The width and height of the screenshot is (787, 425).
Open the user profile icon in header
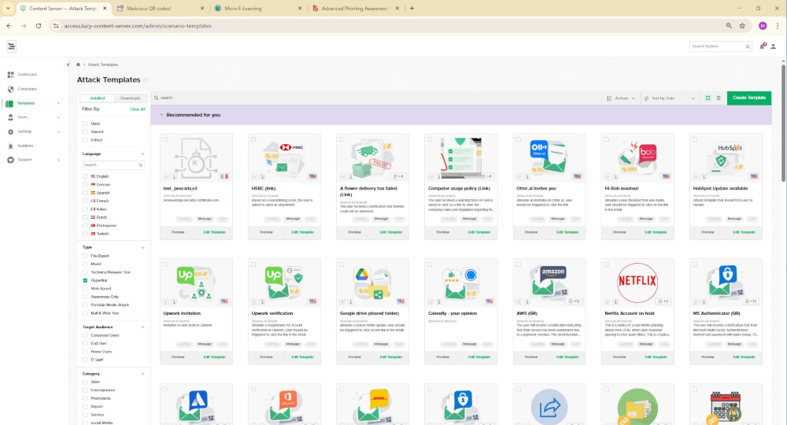tap(774, 46)
